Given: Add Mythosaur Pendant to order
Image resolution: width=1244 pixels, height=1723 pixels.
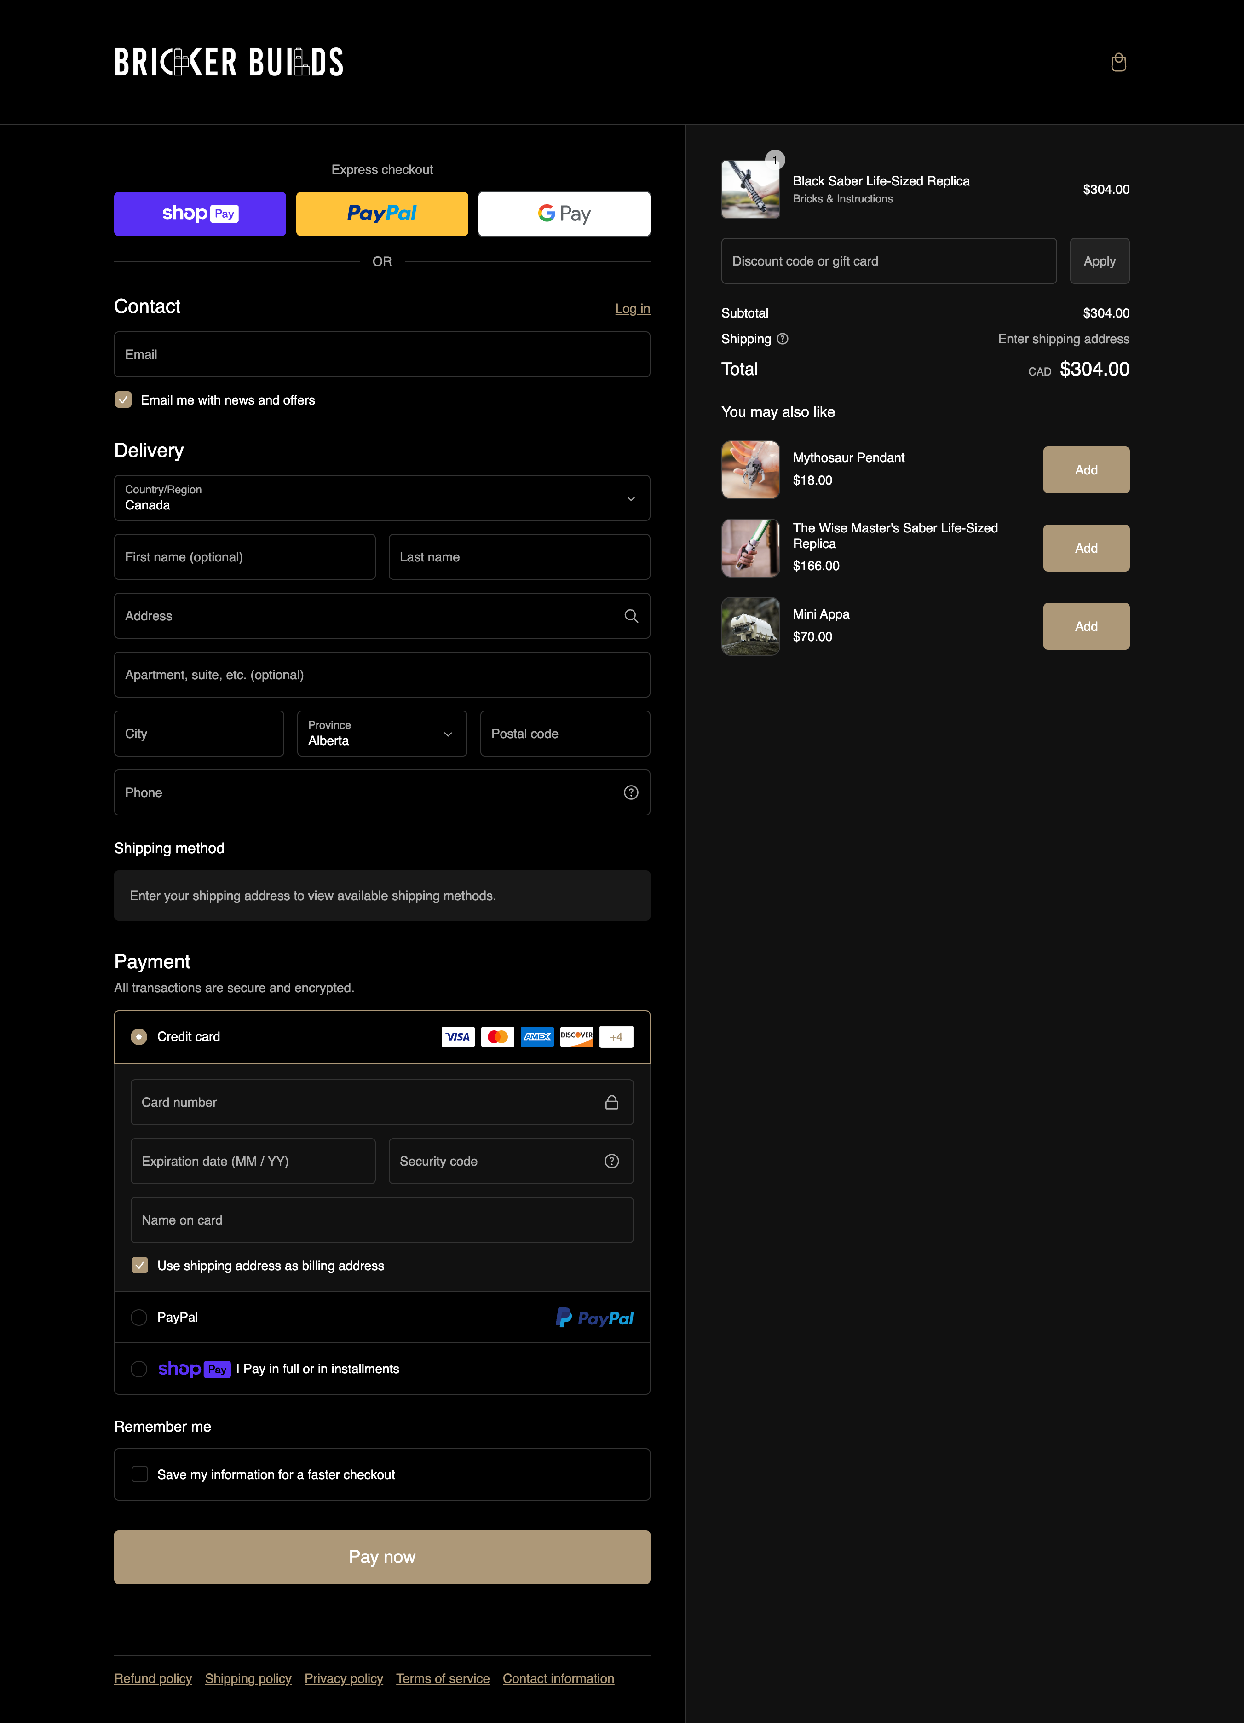Looking at the screenshot, I should pos(1086,470).
